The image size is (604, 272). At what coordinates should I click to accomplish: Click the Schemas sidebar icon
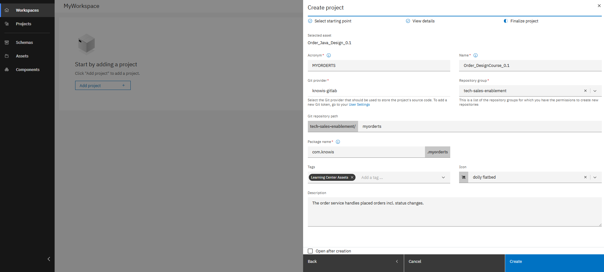tap(7, 42)
